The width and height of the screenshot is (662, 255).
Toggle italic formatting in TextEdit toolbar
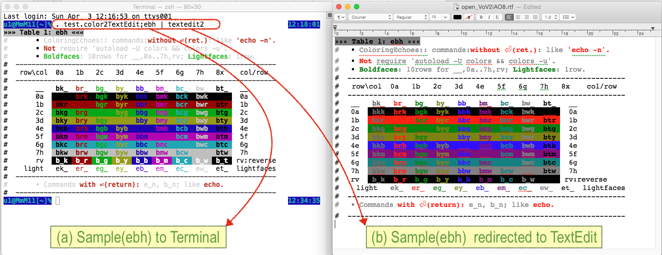click(489, 17)
